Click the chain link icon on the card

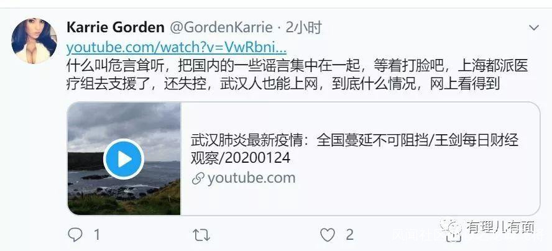click(198, 178)
